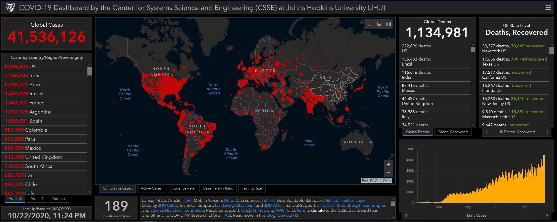Viewport: 557px width, 222px height.
Task: Show previous chart with left arrow by Daily Cases
Action: point(406,216)
